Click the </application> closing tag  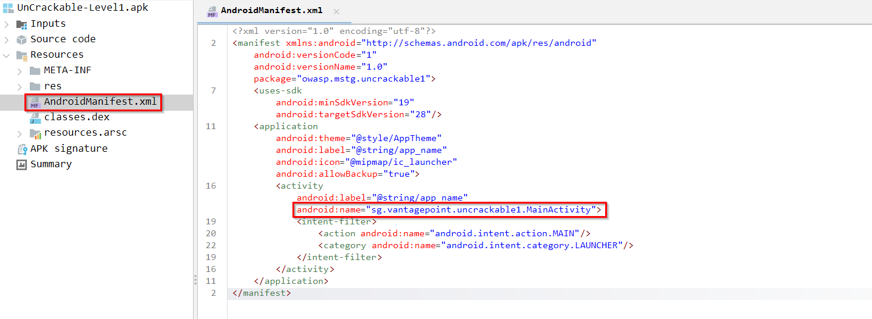(x=291, y=281)
